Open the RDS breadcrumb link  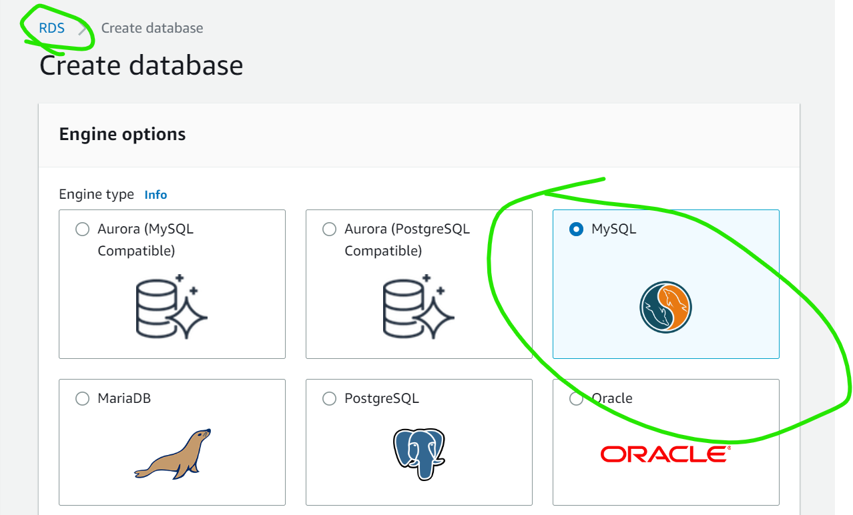(x=52, y=29)
